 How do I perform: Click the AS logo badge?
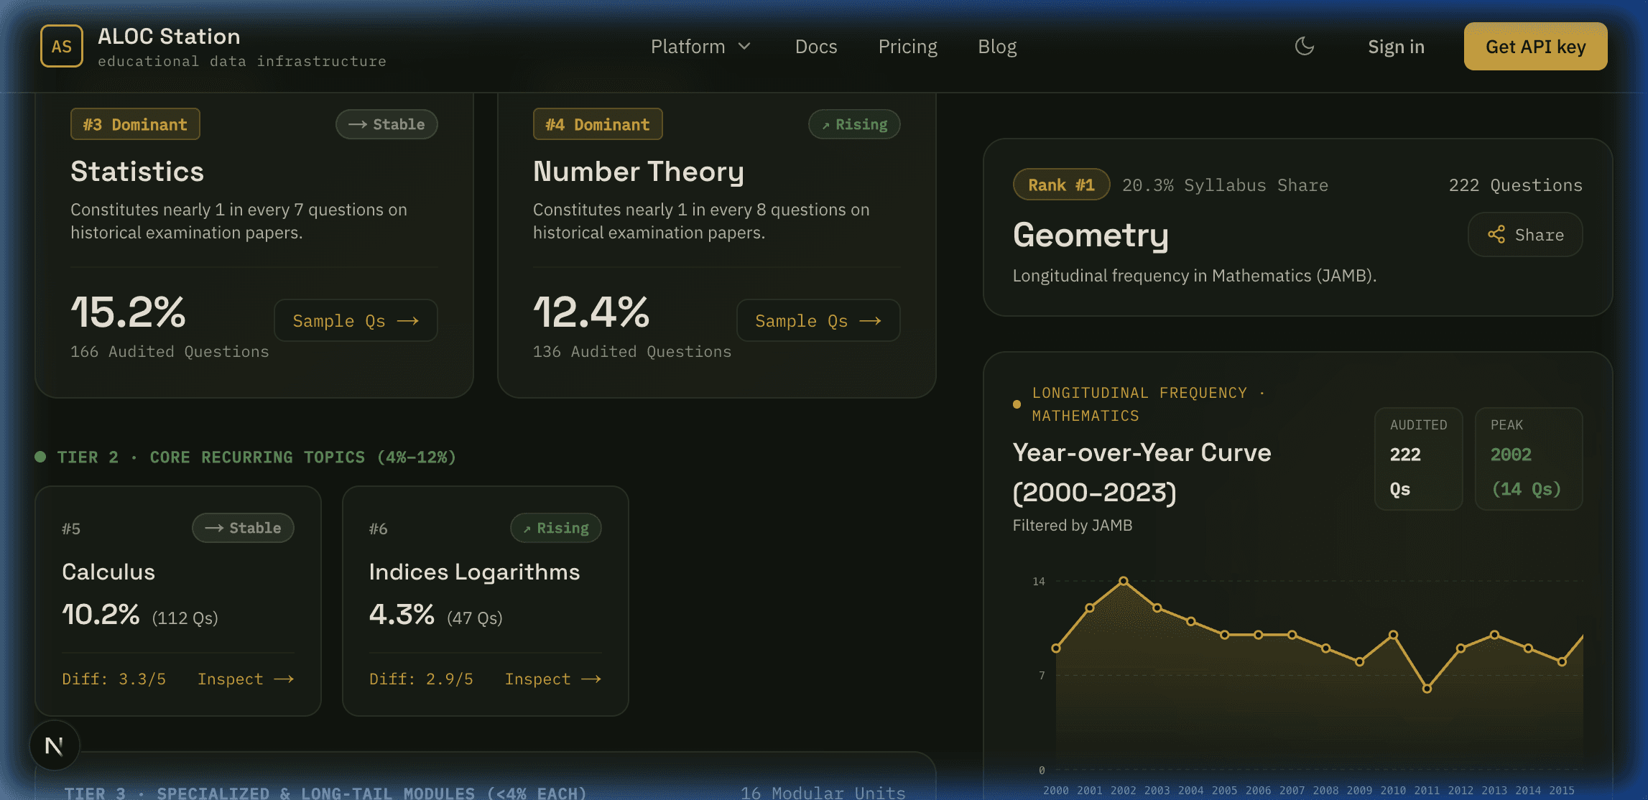[x=62, y=46]
